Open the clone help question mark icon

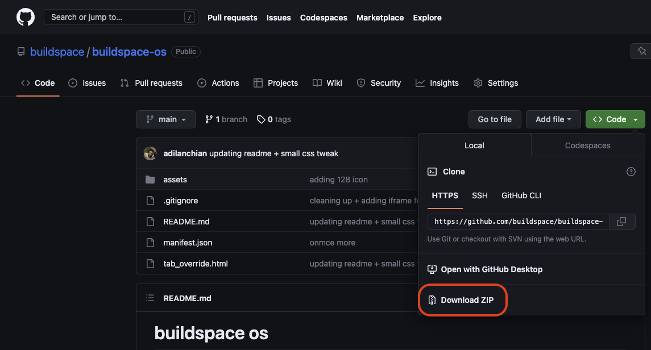click(x=631, y=172)
